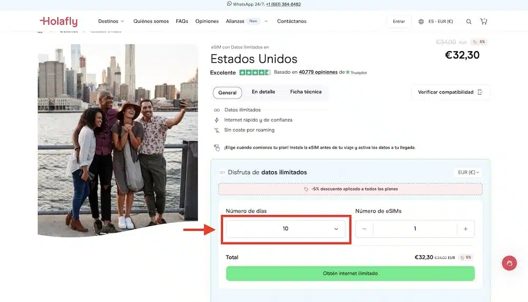The width and height of the screenshot is (528, 302).
Task: Open the Número de días dropdown
Action: 286,229
